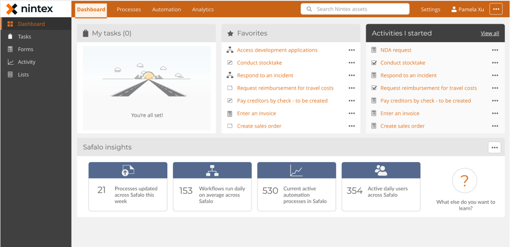Click the Nintex logo
The width and height of the screenshot is (510, 247).
tap(29, 9)
